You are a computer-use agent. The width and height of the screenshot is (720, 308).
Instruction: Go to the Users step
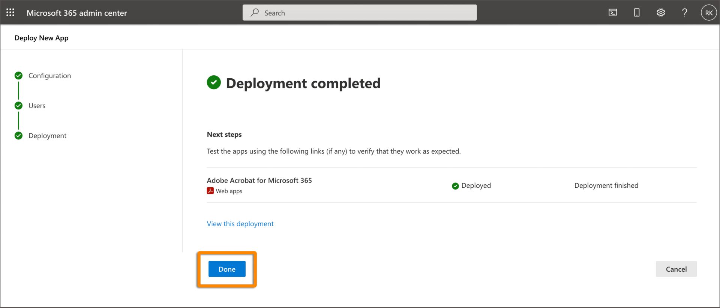(x=37, y=106)
